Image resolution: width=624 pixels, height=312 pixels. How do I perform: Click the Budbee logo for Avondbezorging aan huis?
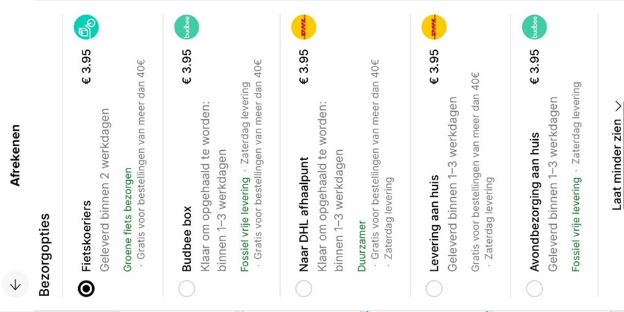534,27
